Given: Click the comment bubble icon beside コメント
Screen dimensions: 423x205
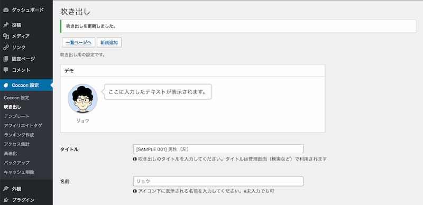Looking at the screenshot, I should [6, 70].
